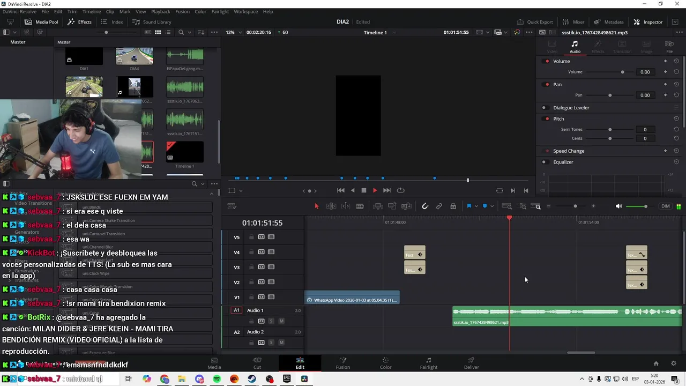Viewport: 686px width, 386px height.
Task: Solo Audio 2 track S button
Action: click(x=271, y=343)
